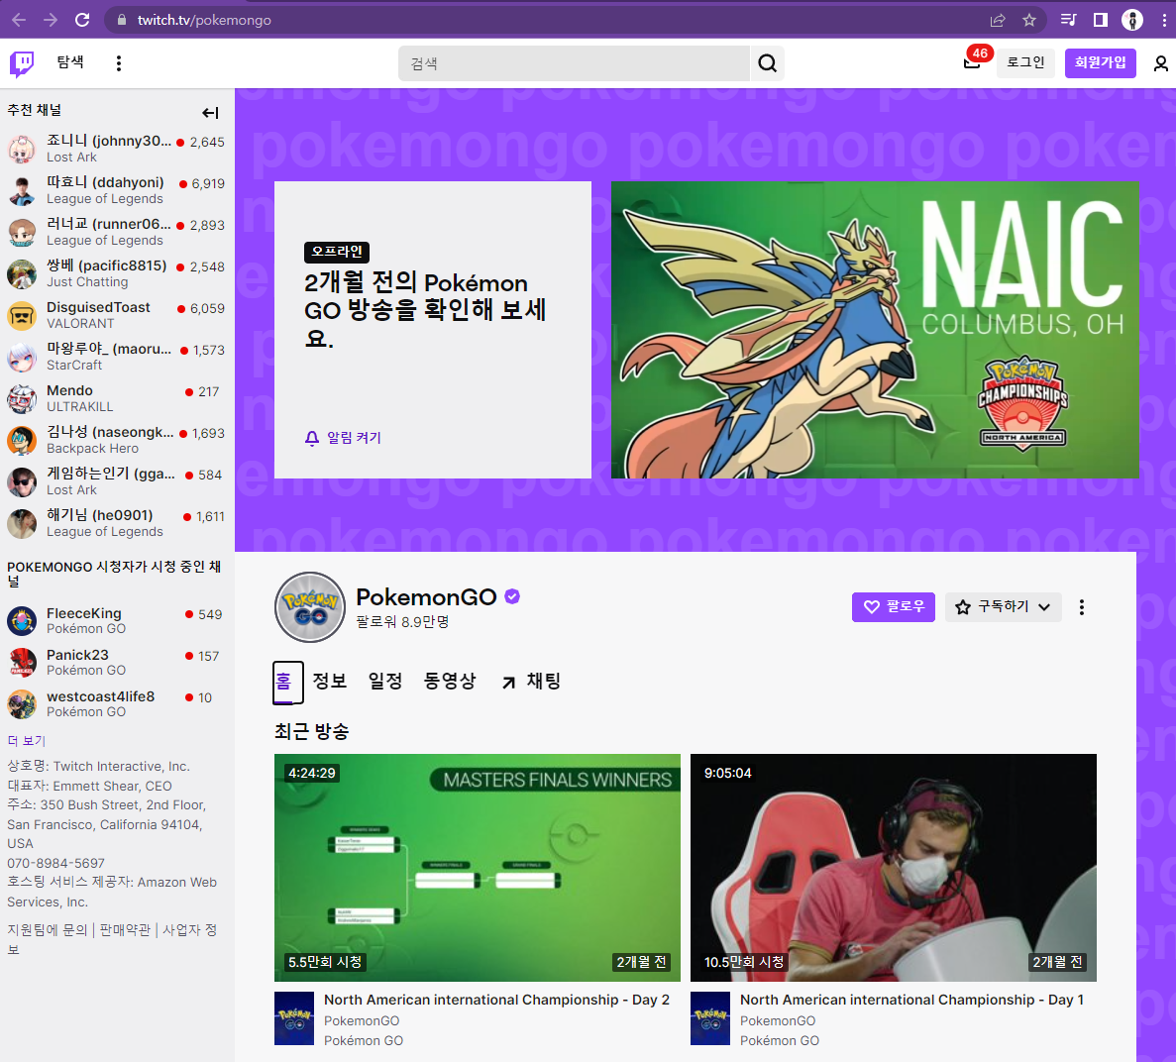Open Mendo channel playing ULTRAKILL
This screenshot has width=1176, height=1062.
click(x=116, y=399)
